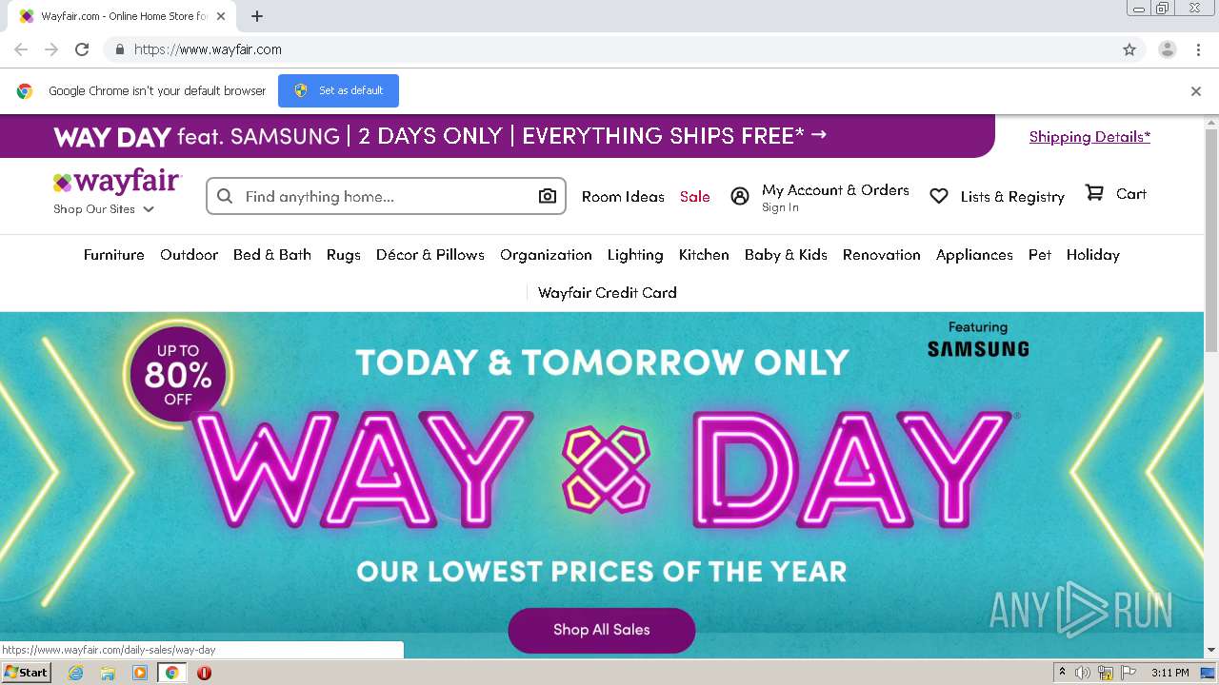Viewport: 1219px width, 685px height.
Task: Click the heart Lists & Registry icon
Action: click(939, 196)
